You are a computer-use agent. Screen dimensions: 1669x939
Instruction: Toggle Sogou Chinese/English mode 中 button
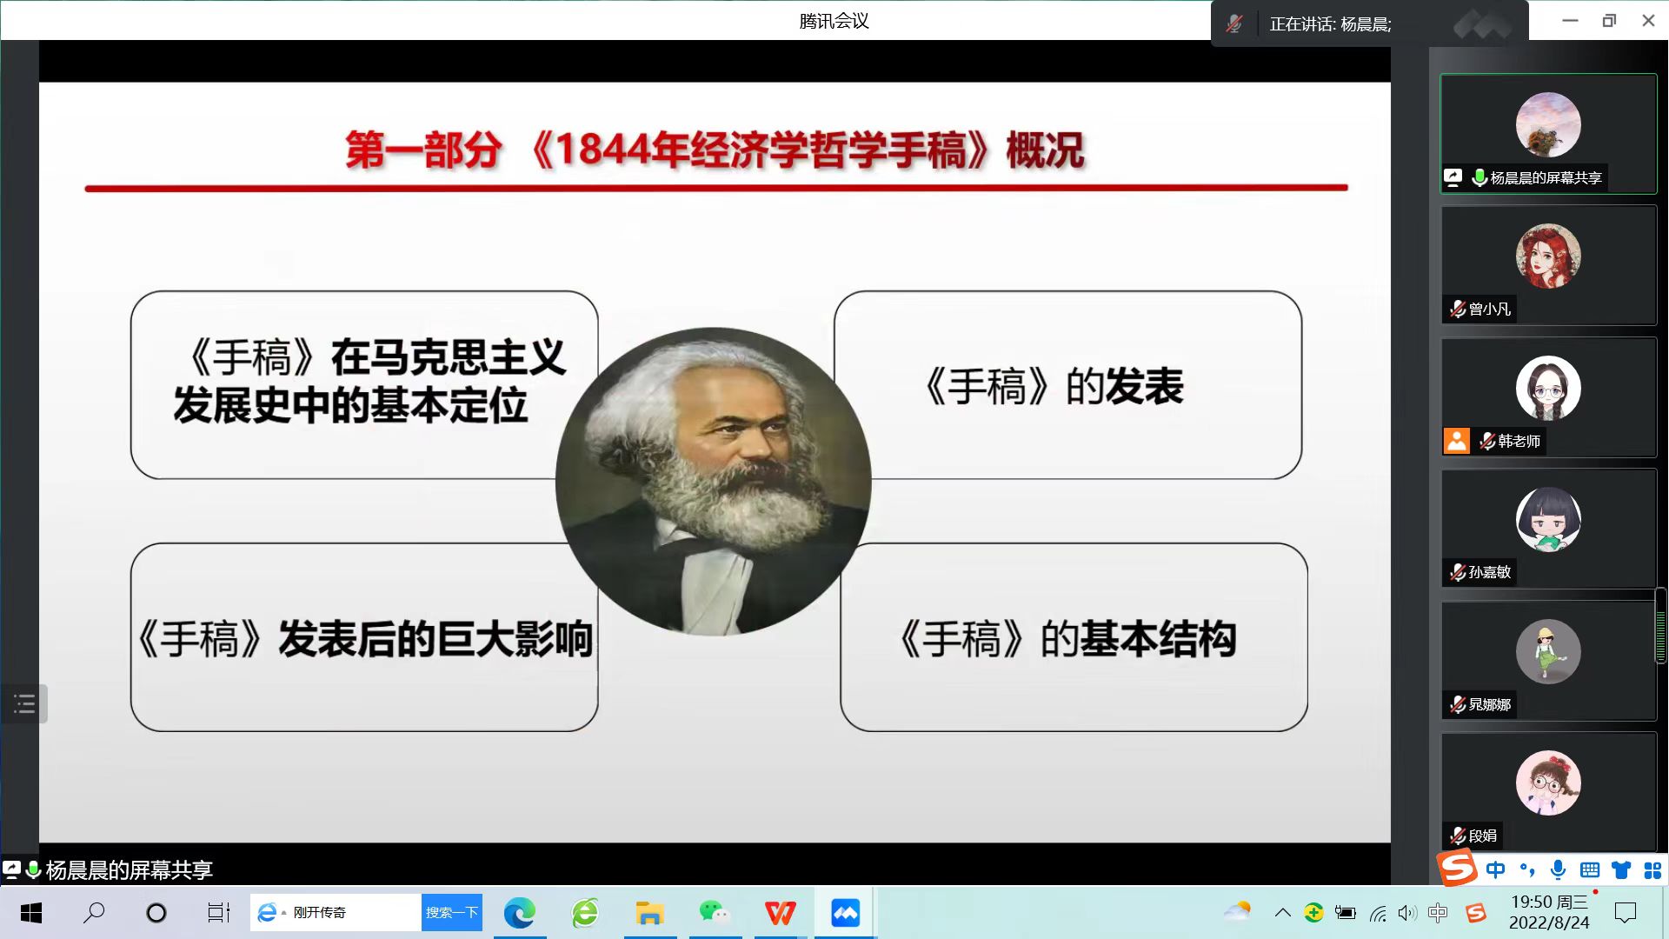pyautogui.click(x=1496, y=869)
